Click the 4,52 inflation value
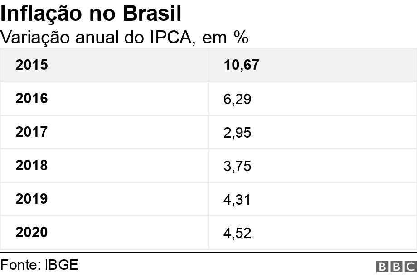This screenshot has height=277, width=417. 237,233
